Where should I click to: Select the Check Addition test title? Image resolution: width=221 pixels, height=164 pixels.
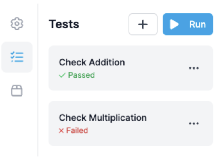[92, 62]
